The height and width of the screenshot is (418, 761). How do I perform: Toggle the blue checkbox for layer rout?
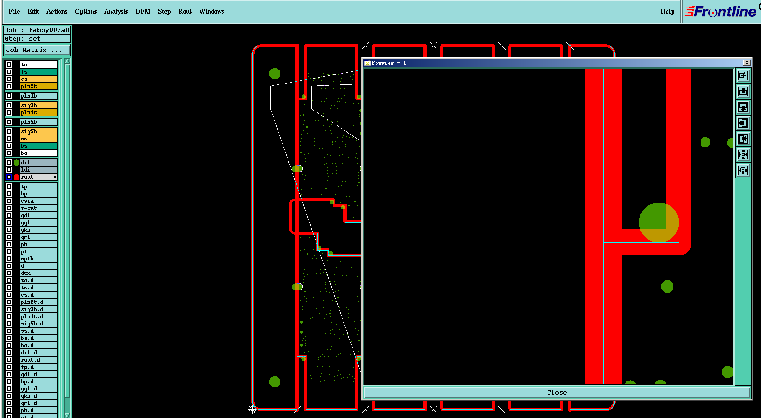[x=9, y=177]
